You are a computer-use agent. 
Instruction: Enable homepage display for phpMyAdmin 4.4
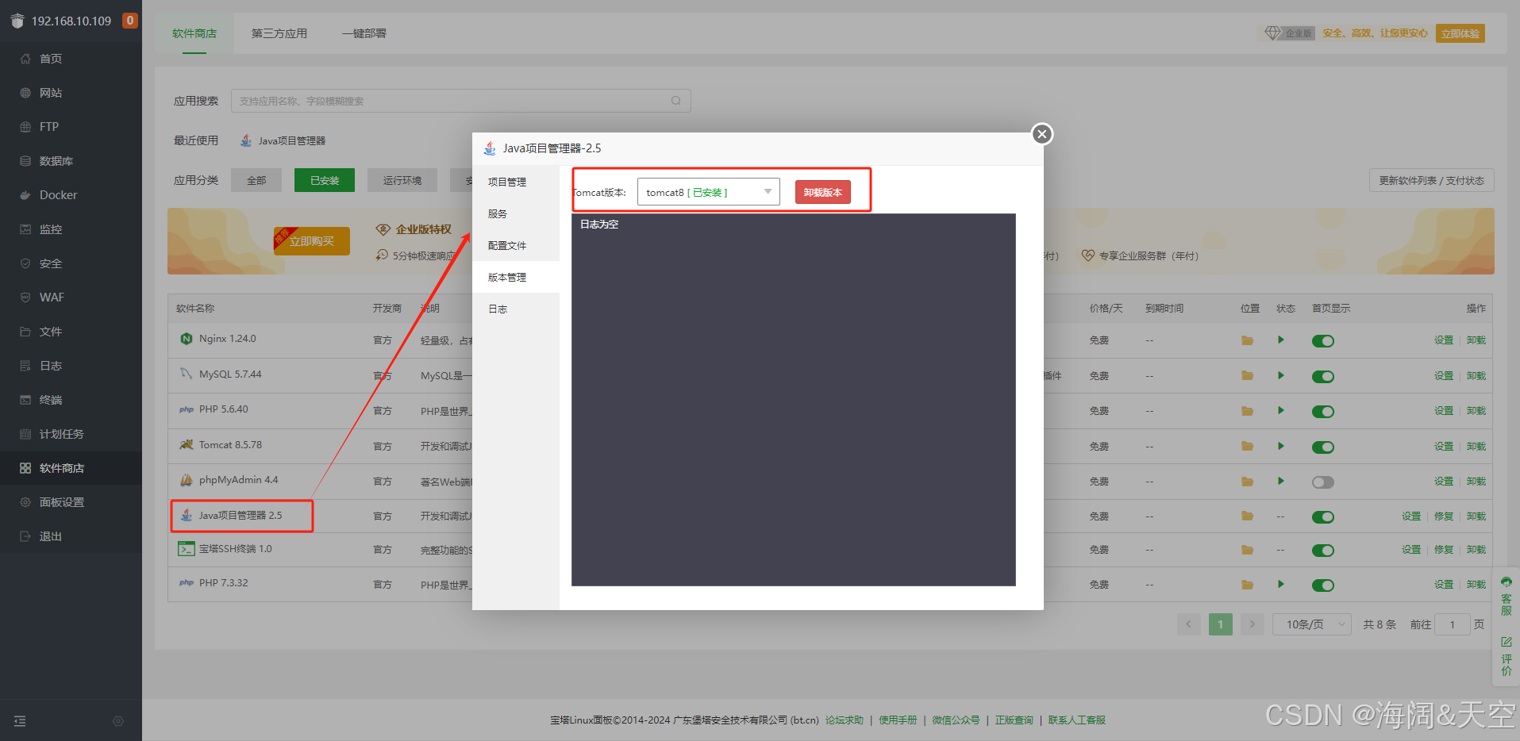pos(1322,482)
